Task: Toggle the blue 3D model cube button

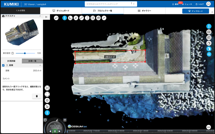Action: pyautogui.click(x=209, y=49)
